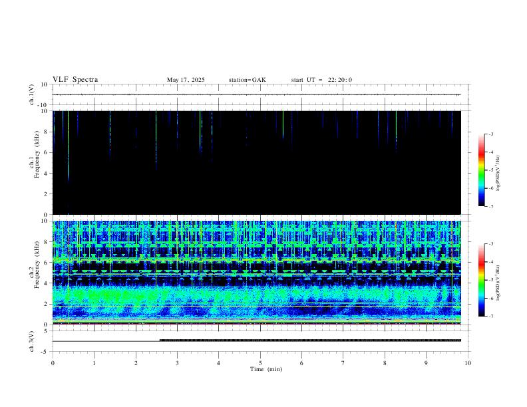Select the "start UT = 22:20:0" text
The image size is (527, 407).
click(x=321, y=80)
